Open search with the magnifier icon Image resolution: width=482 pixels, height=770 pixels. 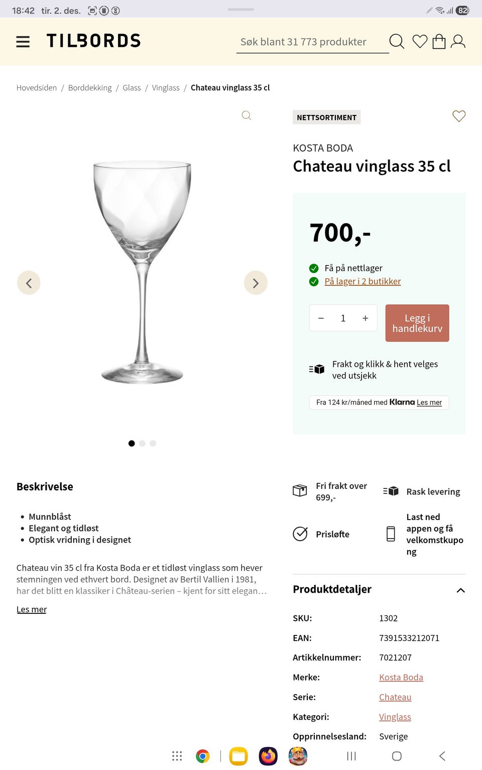click(x=397, y=42)
